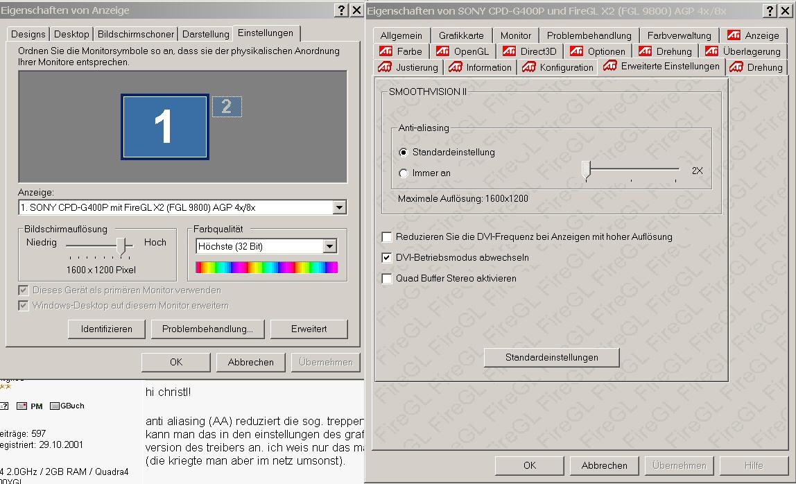The height and width of the screenshot is (484, 796).
Task: Click OK in Eigenschaften von Anzeige dialog
Action: coord(176,362)
